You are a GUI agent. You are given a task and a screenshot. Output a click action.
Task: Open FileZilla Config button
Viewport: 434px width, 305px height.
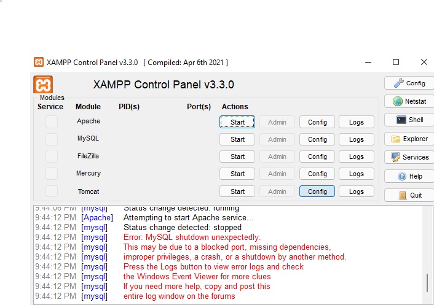(x=317, y=156)
